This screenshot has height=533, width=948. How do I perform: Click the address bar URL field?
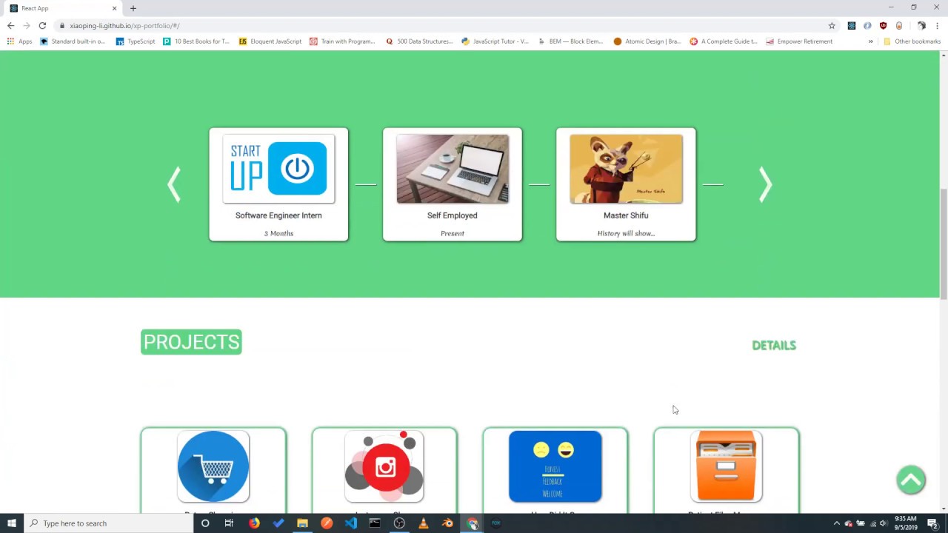pos(444,25)
